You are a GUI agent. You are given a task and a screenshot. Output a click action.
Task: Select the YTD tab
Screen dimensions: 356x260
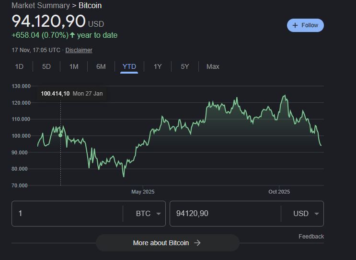(129, 66)
